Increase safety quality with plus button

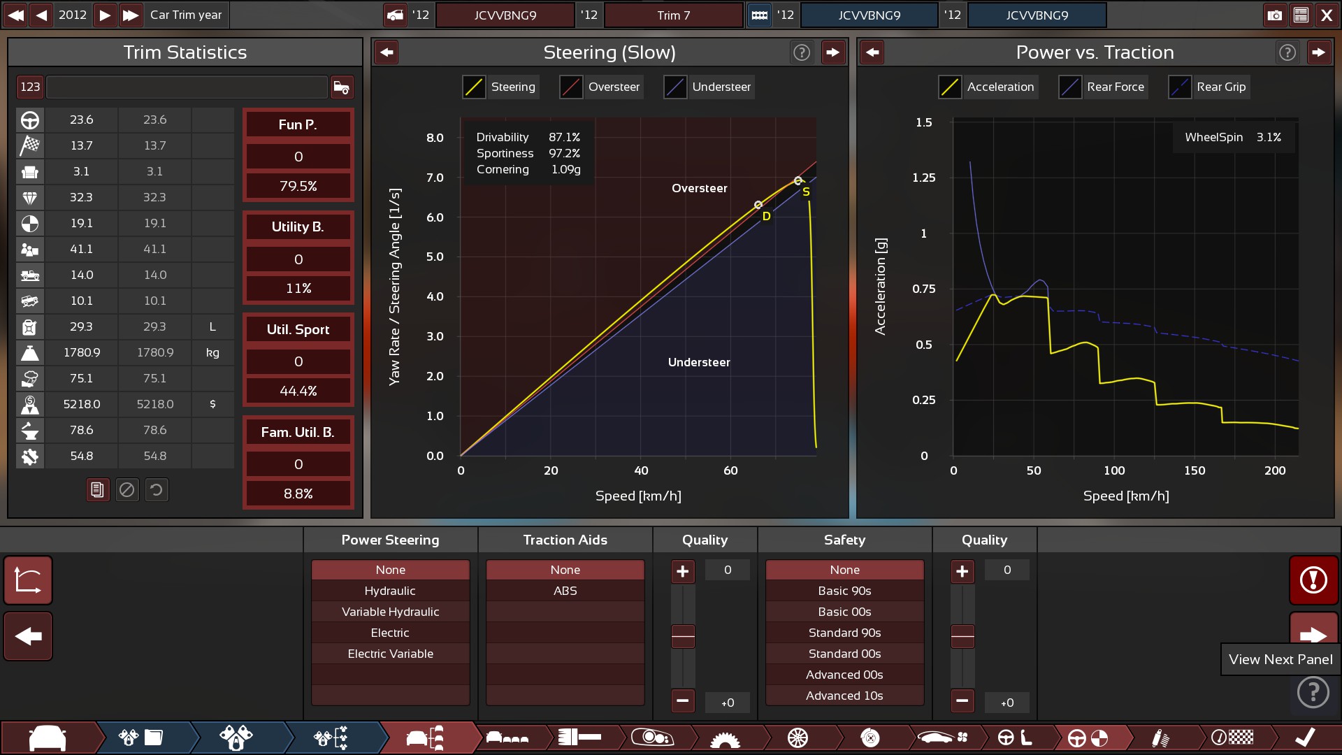pos(962,571)
